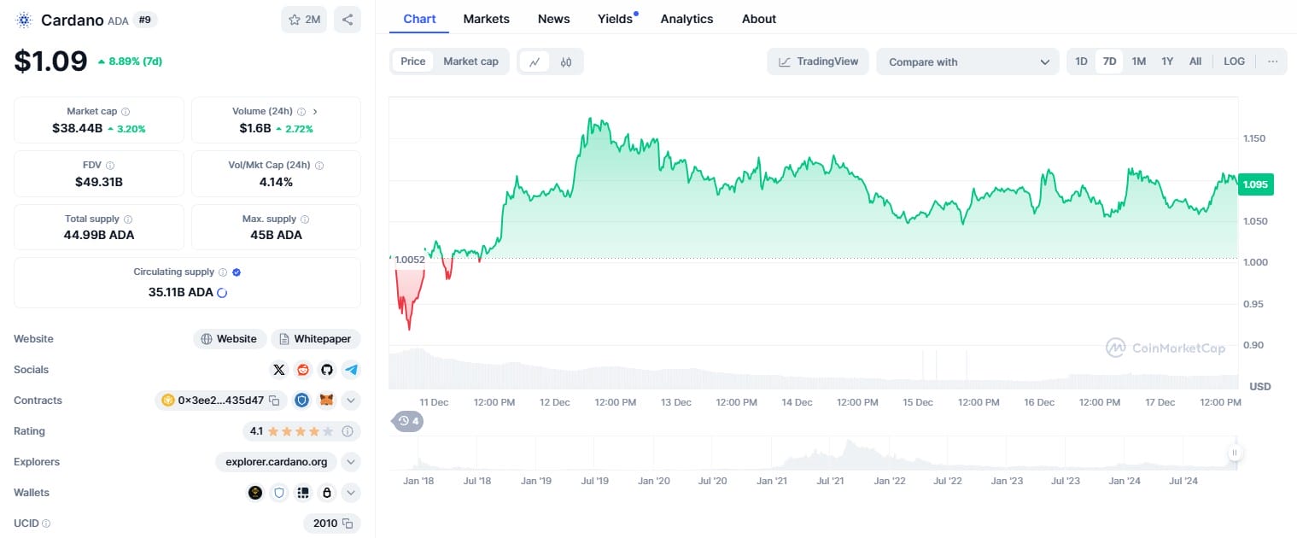The height and width of the screenshot is (538, 1297).
Task: Click Jul '21 on the history timeline
Action: 830,482
